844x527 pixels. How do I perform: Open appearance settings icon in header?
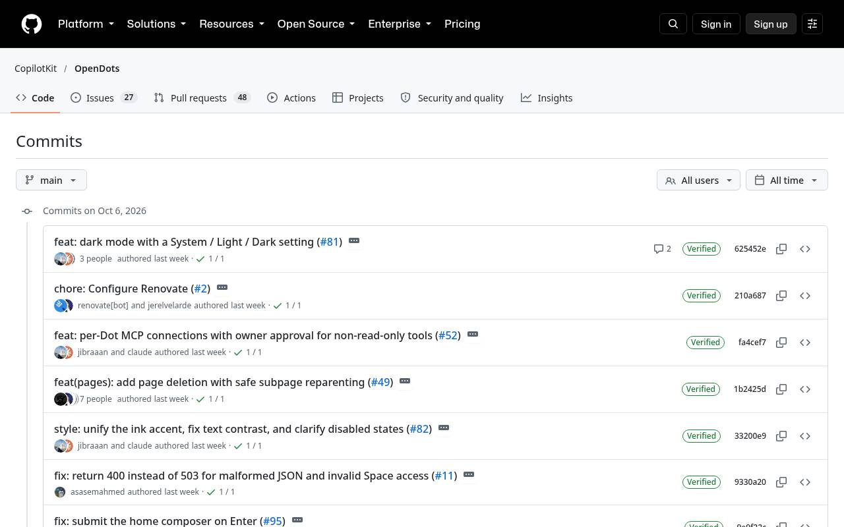pos(812,24)
